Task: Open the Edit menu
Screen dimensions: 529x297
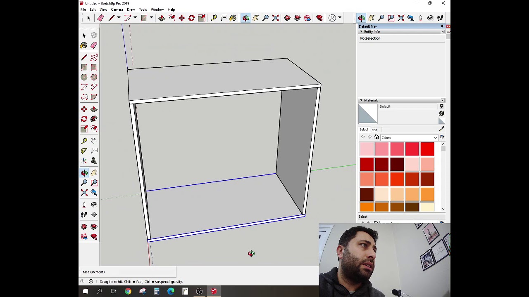Action: (x=93, y=9)
